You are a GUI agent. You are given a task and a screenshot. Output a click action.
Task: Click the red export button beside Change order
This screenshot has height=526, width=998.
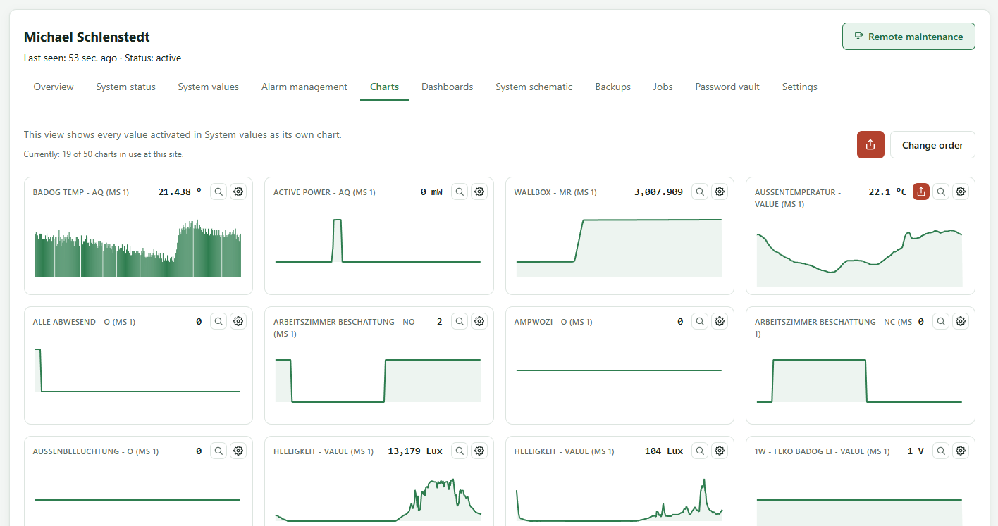870,144
